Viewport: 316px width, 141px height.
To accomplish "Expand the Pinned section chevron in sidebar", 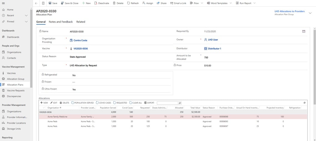I will [x=26, y=22].
